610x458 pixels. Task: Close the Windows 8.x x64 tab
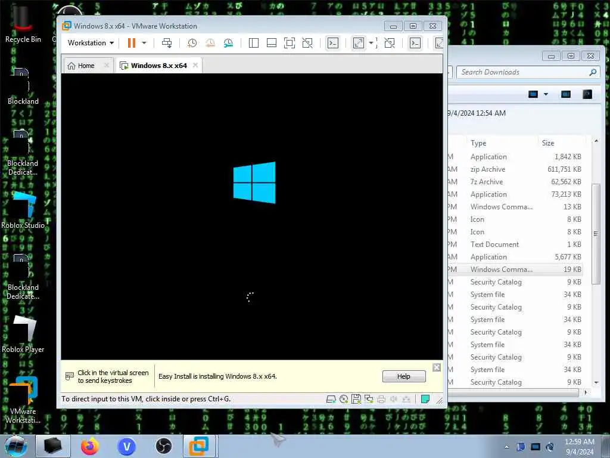point(195,65)
